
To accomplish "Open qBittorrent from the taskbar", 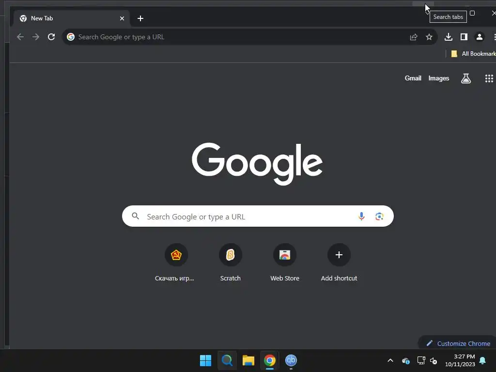I will (291, 360).
